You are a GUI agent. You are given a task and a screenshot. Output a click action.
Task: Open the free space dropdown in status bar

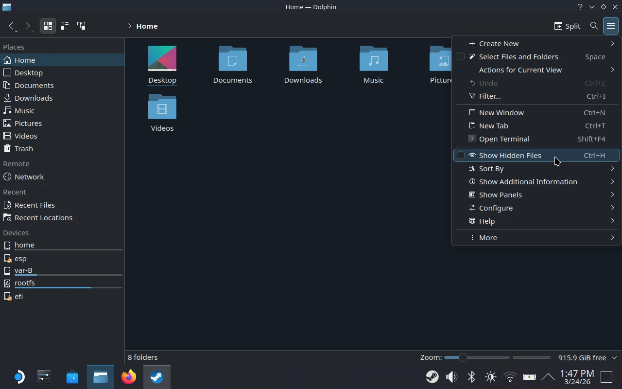click(613, 357)
